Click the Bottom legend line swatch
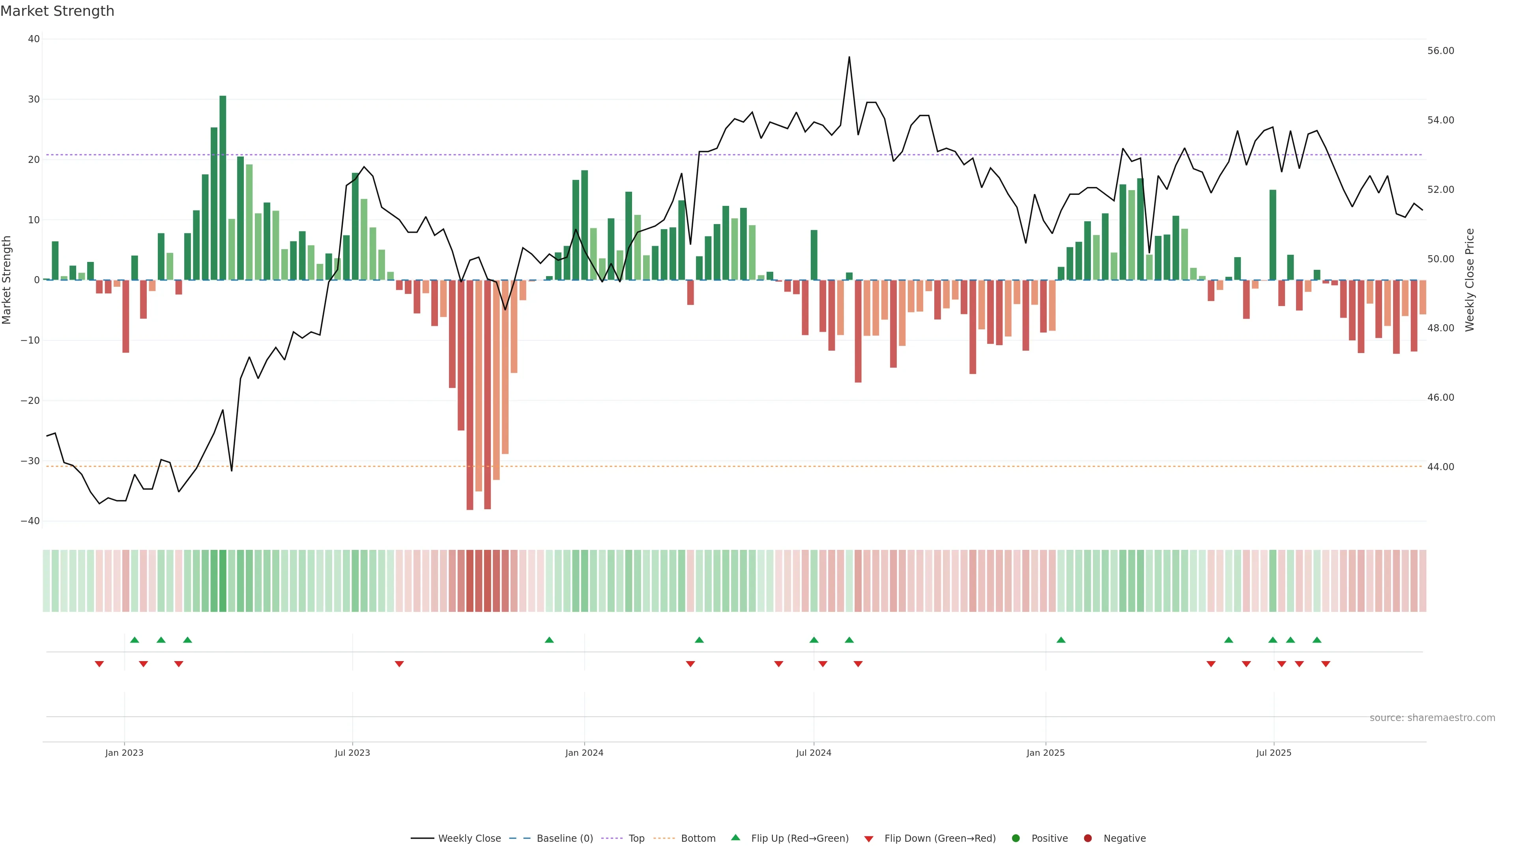The height and width of the screenshot is (852, 1515). pyautogui.click(x=664, y=838)
